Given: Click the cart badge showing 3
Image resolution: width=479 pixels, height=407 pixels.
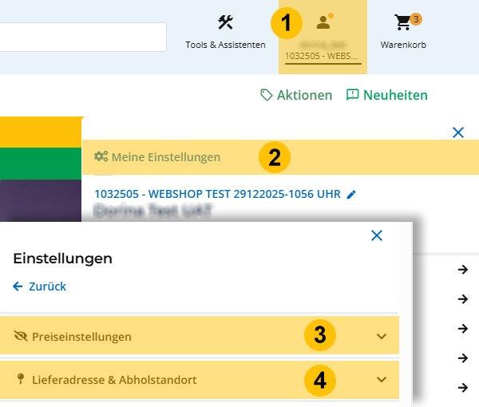Looking at the screenshot, I should [416, 19].
